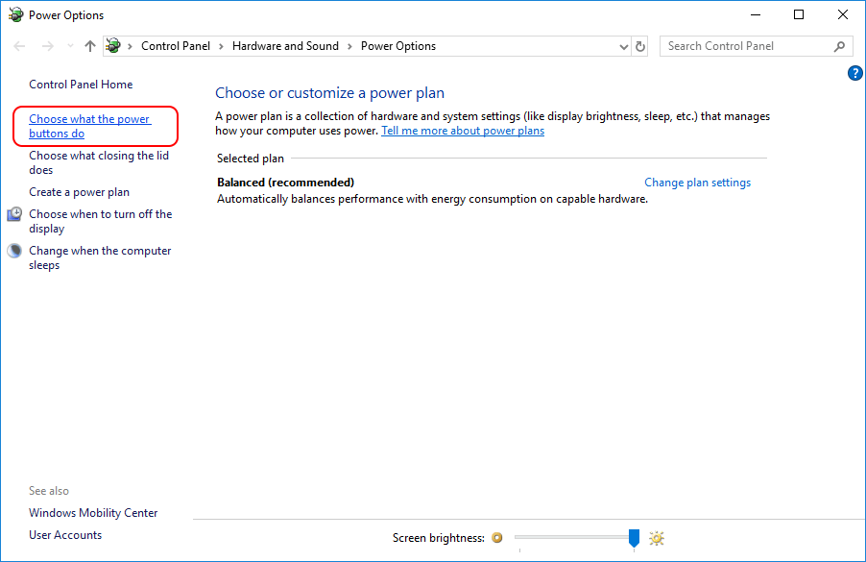Select Hardware and Sound breadcrumb

(285, 46)
